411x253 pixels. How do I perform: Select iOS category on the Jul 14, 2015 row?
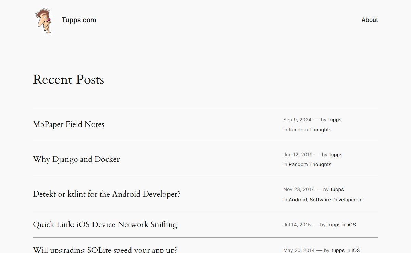click(352, 225)
